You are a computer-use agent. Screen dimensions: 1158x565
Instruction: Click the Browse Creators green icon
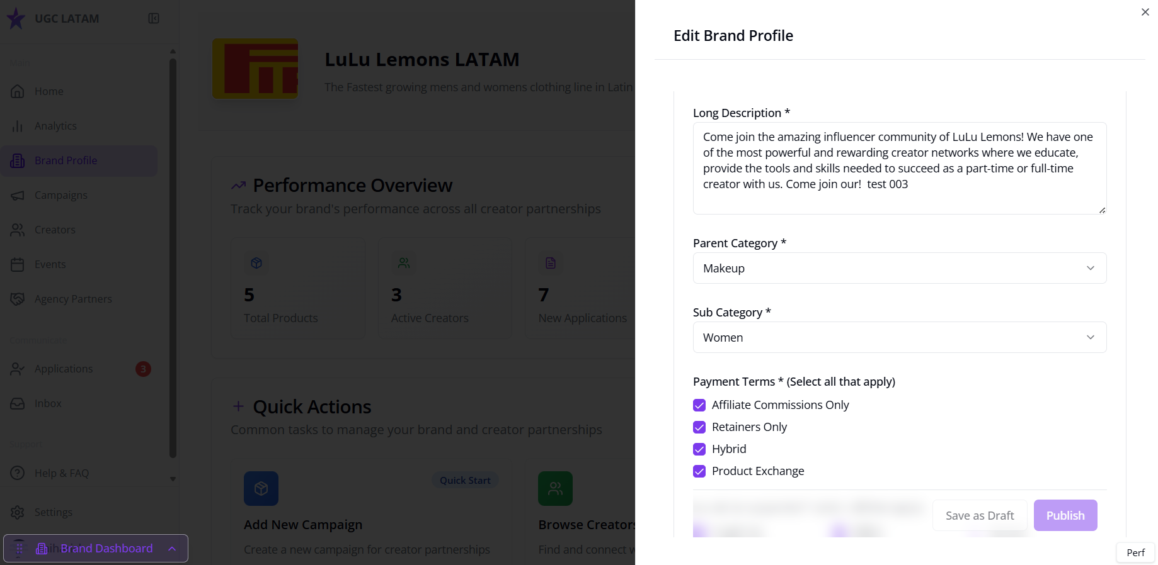point(555,488)
